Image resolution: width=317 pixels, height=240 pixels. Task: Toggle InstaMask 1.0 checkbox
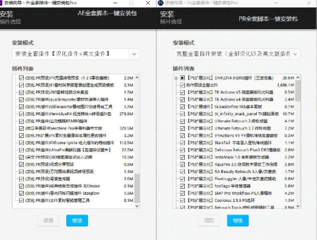pos(182,157)
